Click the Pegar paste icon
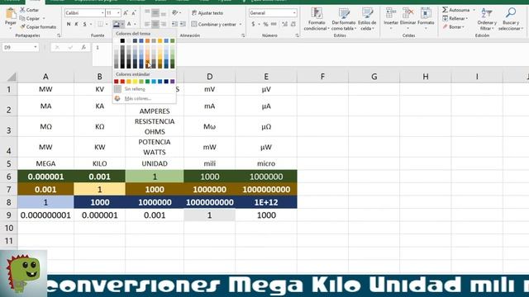The image size is (529, 297). [11, 14]
